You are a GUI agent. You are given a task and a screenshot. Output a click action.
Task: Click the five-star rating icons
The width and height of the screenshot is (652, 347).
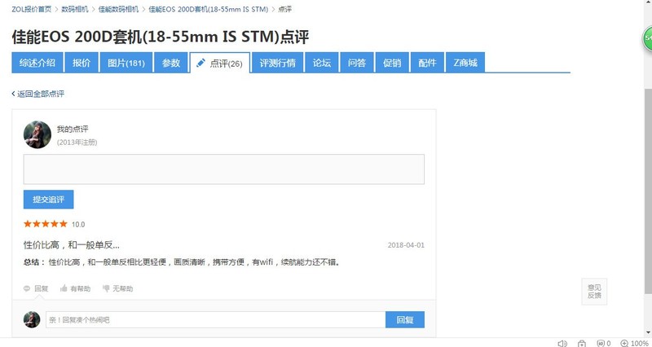pyautogui.click(x=46, y=224)
